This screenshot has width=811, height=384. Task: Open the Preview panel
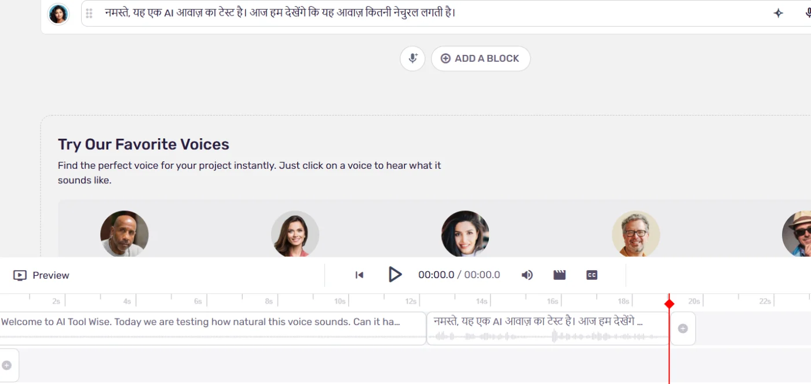click(x=41, y=275)
